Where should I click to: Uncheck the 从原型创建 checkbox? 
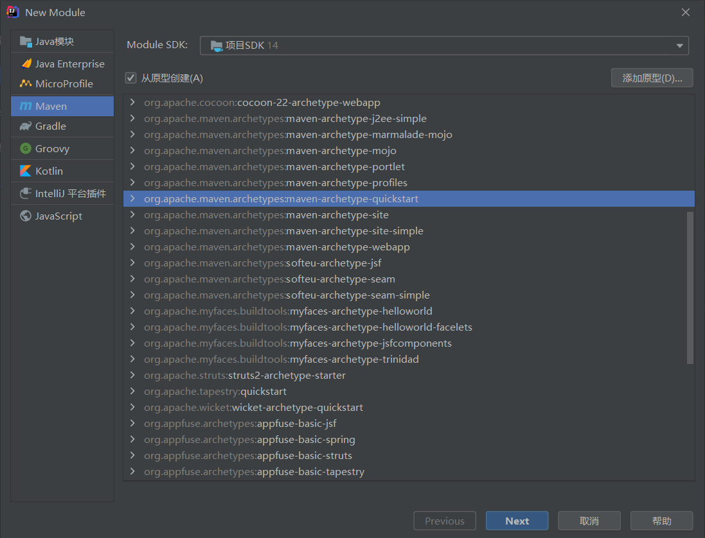click(131, 78)
